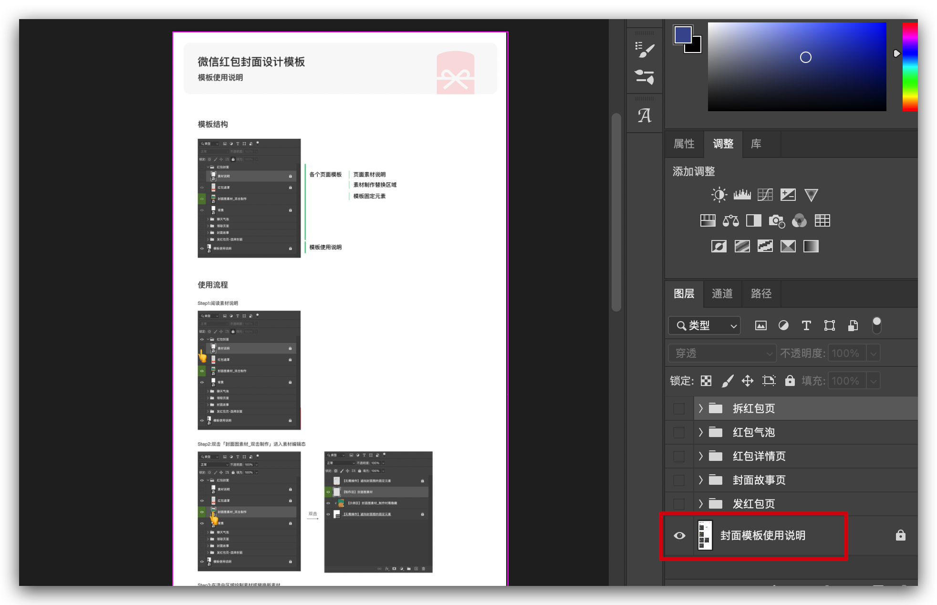Click the canvas vertical scrollbar

[x=616, y=212]
